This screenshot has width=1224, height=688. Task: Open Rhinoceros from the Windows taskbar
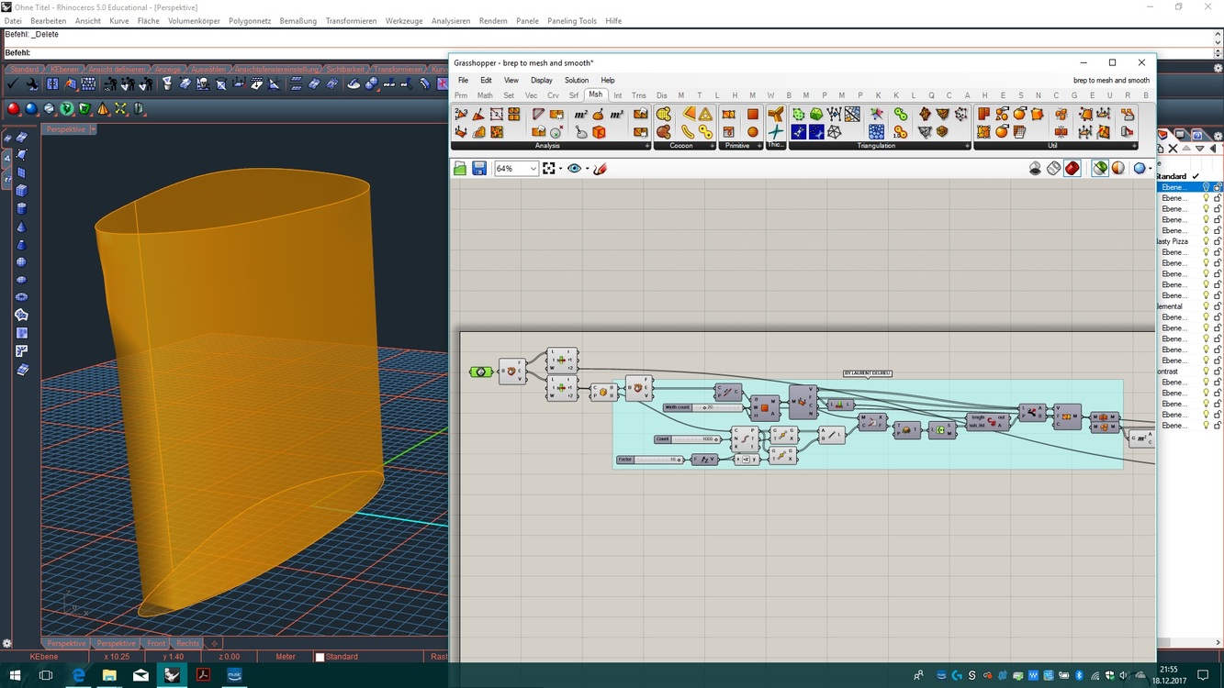(172, 676)
